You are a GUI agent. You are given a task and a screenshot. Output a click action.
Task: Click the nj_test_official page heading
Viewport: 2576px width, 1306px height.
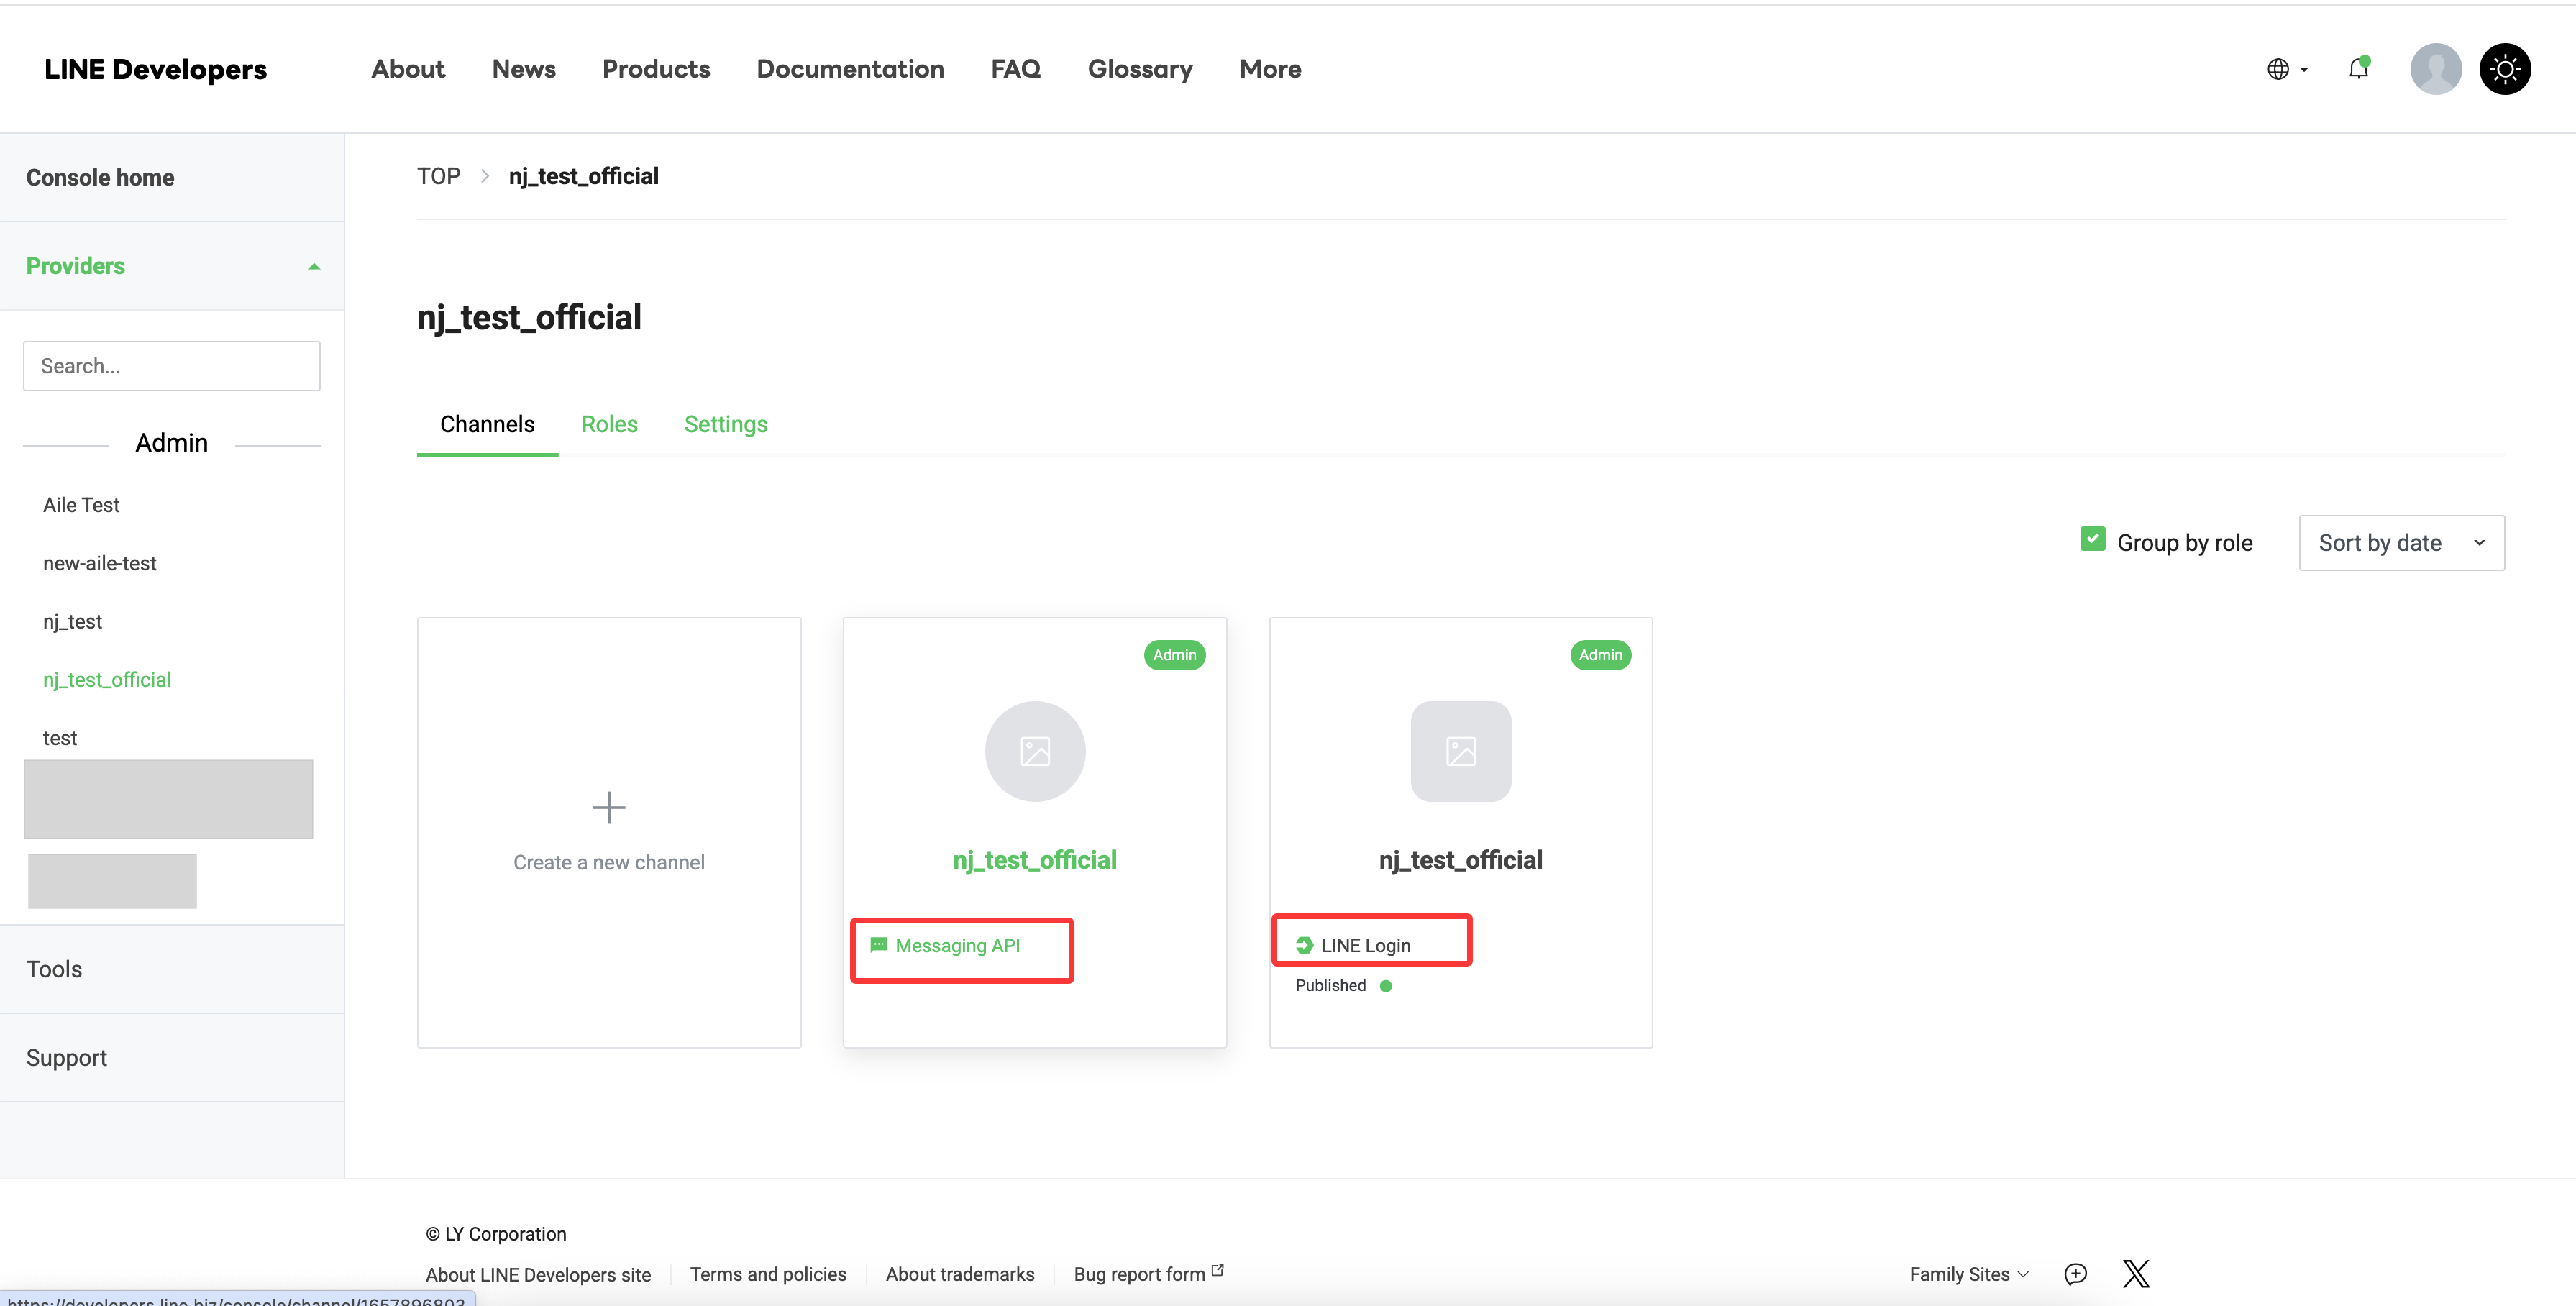(528, 318)
